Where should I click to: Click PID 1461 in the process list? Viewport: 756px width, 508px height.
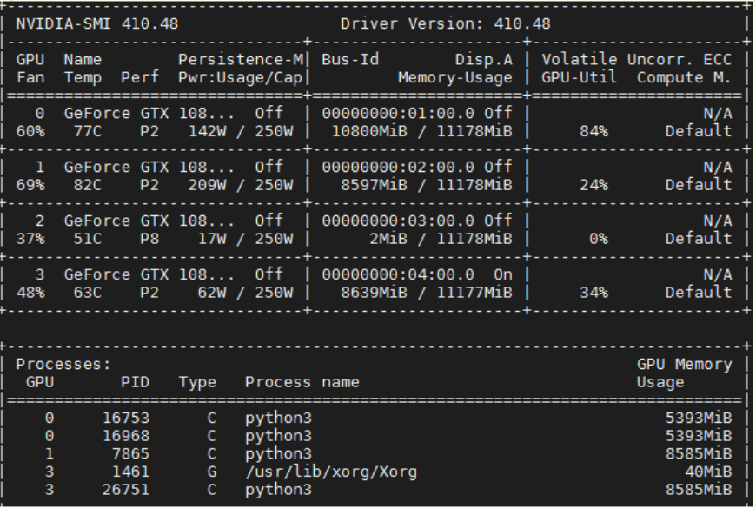(130, 472)
